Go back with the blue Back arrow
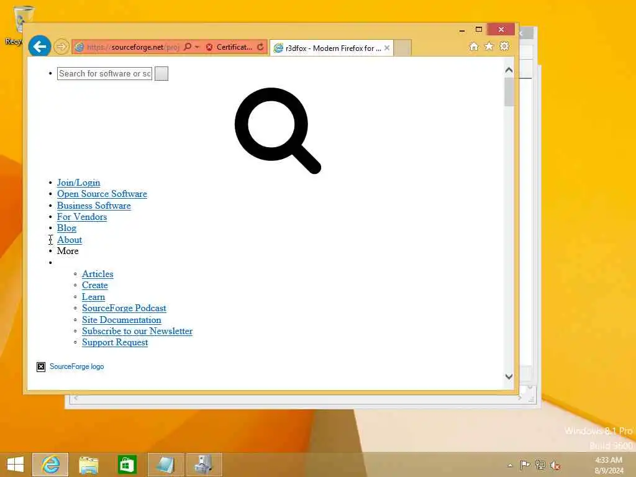 pyautogui.click(x=39, y=47)
